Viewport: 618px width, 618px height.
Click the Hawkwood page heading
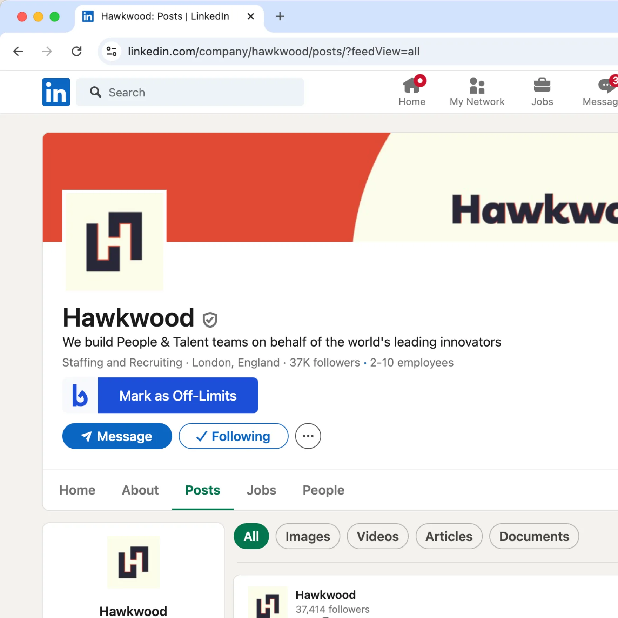coord(128,317)
